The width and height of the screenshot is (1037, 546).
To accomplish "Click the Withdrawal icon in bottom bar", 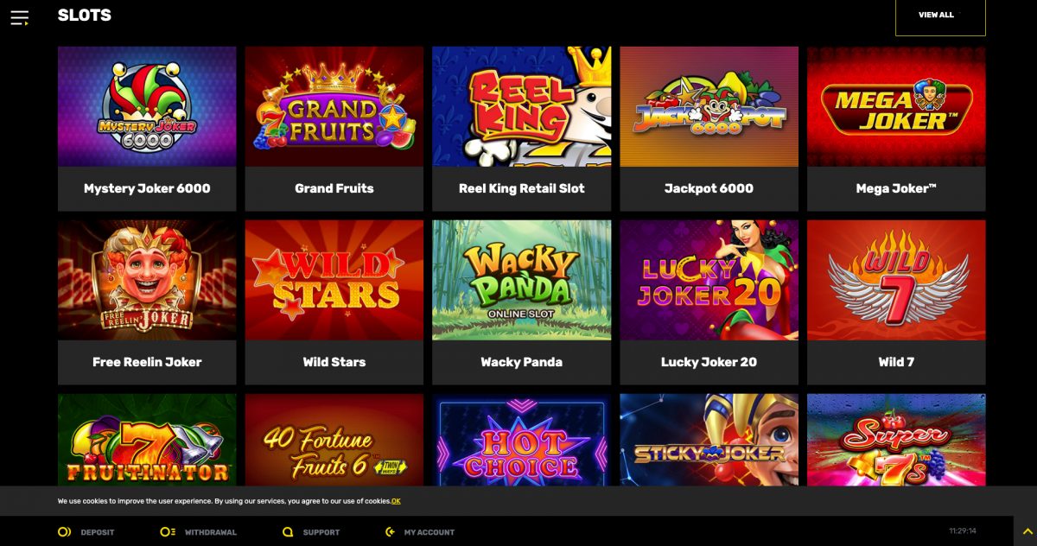I will (168, 532).
